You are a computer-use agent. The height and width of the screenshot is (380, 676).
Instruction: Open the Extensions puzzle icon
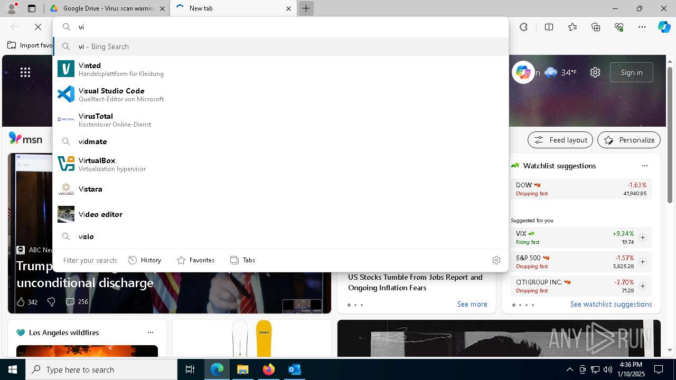point(523,27)
